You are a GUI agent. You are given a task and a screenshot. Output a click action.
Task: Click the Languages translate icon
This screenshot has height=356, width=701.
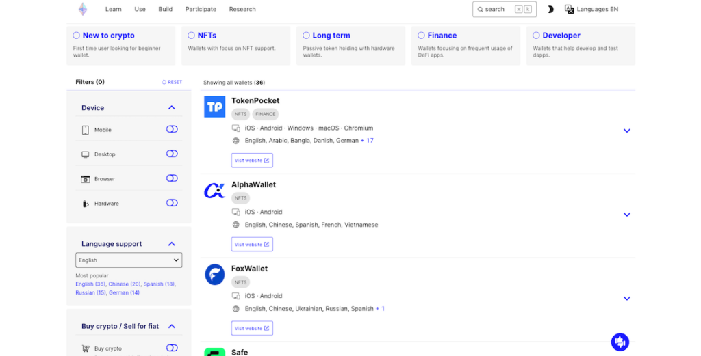[x=569, y=9]
